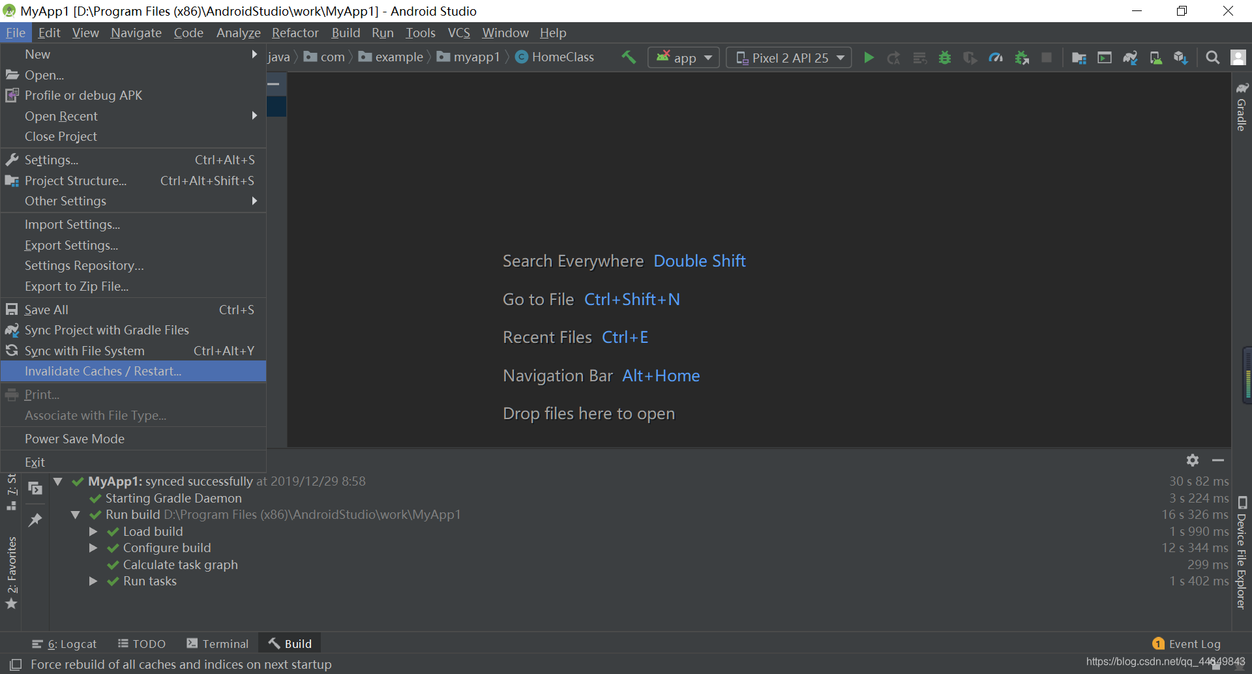The height and width of the screenshot is (674, 1252).
Task: Open Search Everywhere magnifier icon
Action: tap(1213, 57)
